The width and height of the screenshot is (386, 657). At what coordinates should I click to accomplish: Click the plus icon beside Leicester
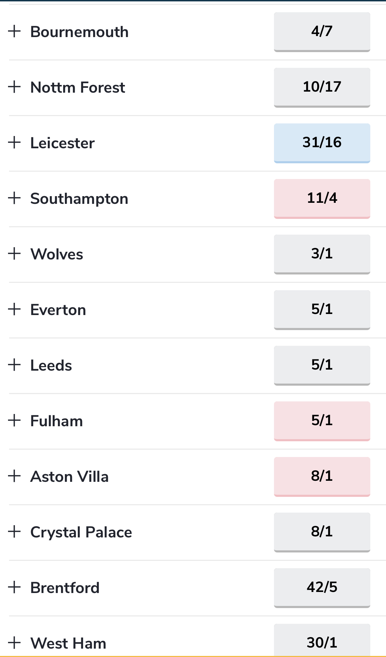point(14,142)
